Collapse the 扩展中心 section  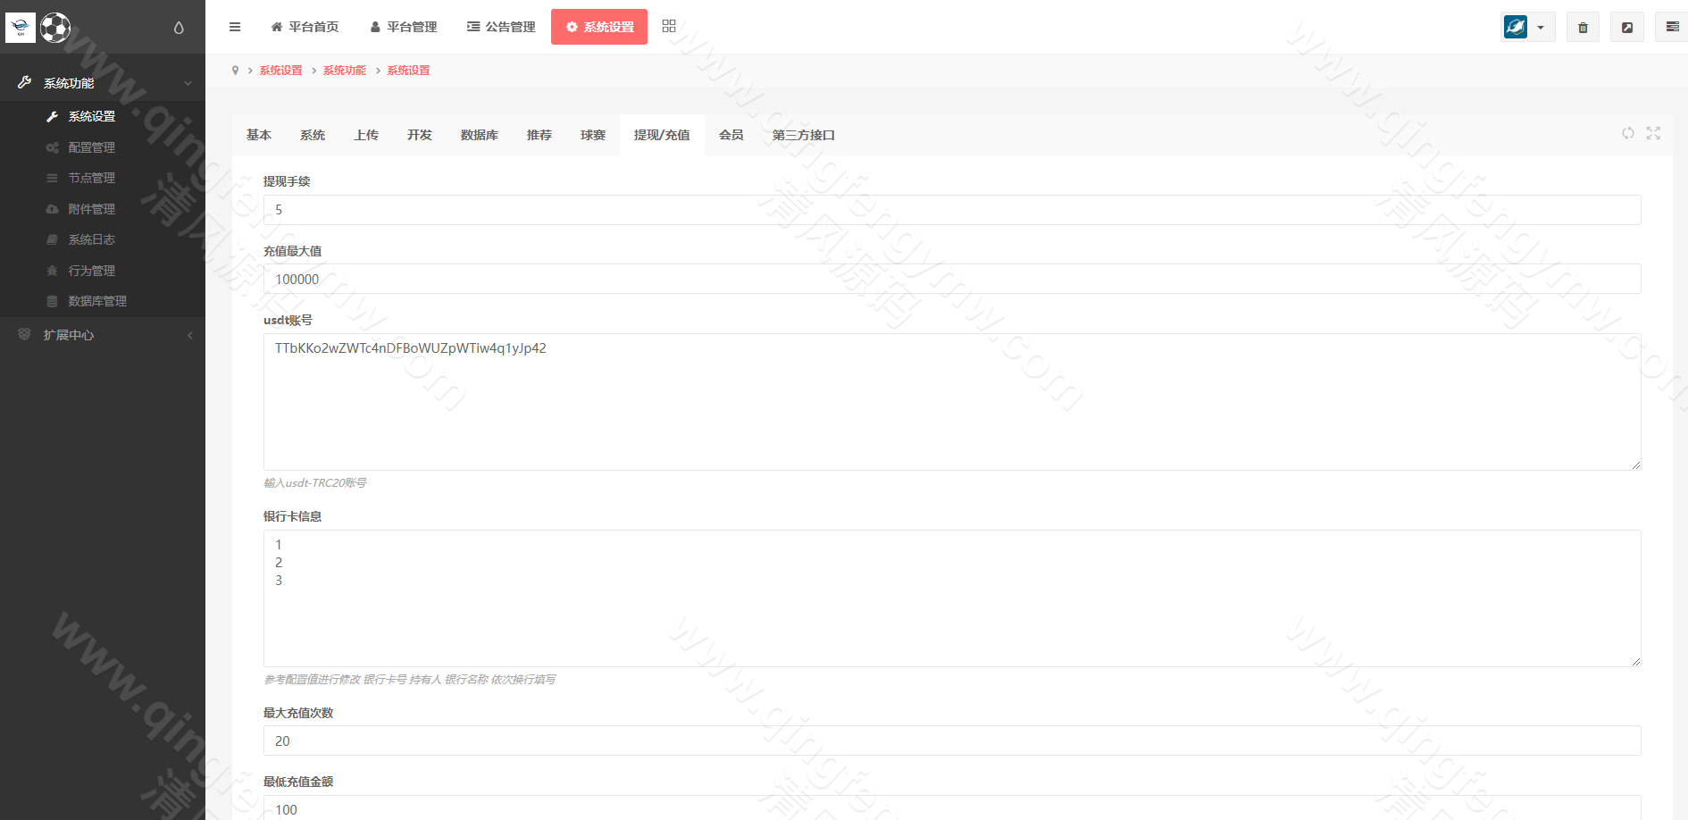point(188,335)
